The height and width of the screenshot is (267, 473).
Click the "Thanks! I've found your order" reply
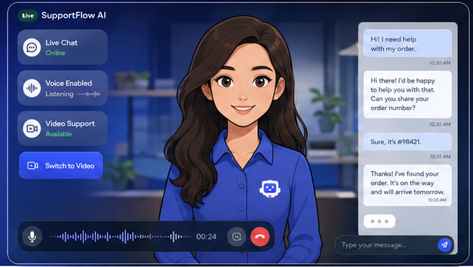tap(408, 186)
